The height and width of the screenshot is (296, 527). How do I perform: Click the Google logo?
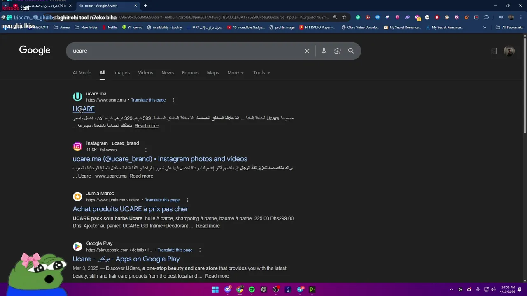(35, 51)
